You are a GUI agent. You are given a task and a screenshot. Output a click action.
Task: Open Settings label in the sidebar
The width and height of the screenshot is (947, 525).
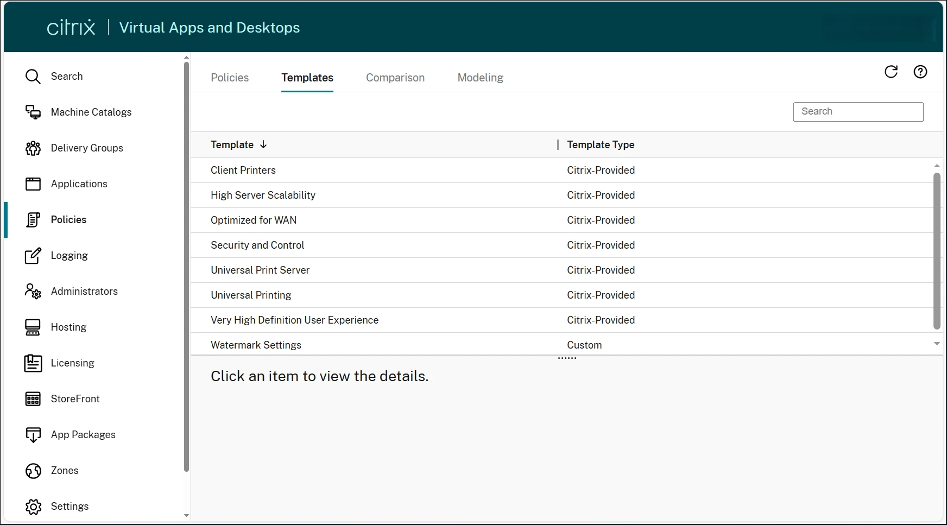point(70,507)
